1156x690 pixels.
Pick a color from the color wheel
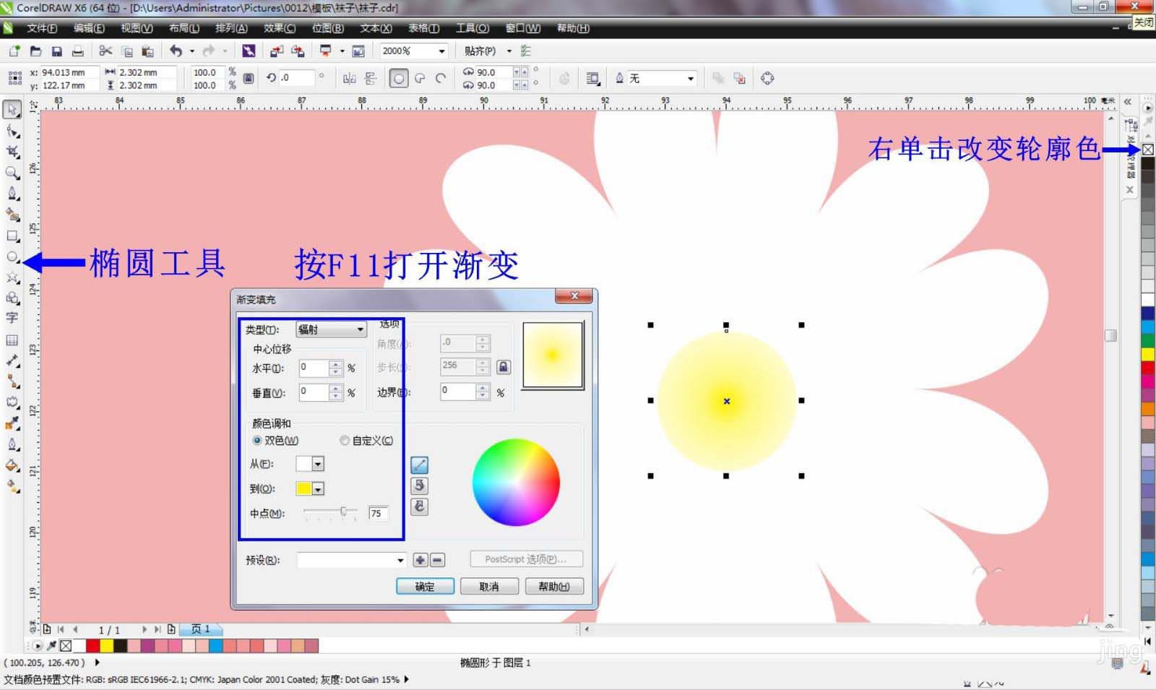[515, 483]
